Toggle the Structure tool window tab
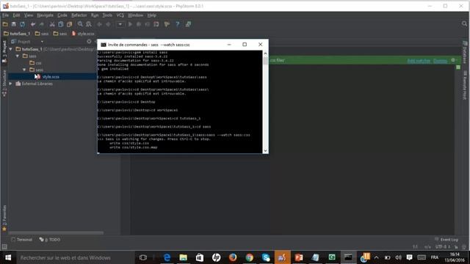Viewport: 470px width, 264px height. tap(4, 83)
